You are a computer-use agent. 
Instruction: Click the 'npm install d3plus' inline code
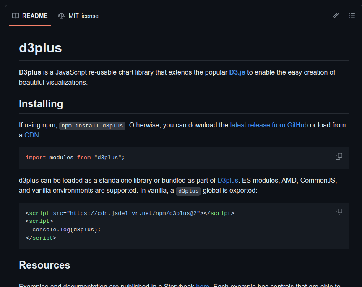tap(92, 126)
